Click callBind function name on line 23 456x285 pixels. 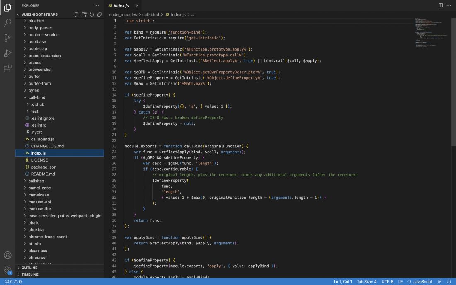(x=193, y=146)
